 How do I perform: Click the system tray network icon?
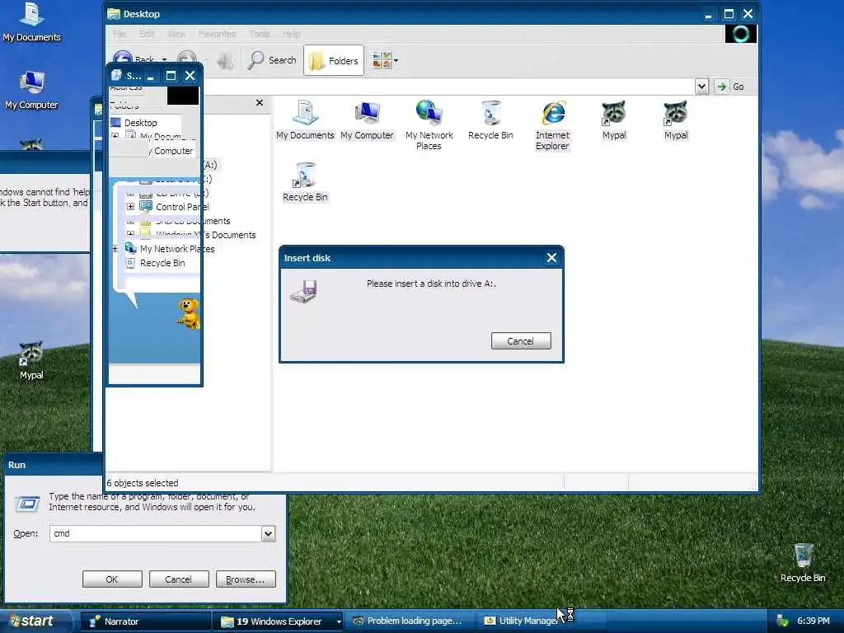[x=783, y=621]
